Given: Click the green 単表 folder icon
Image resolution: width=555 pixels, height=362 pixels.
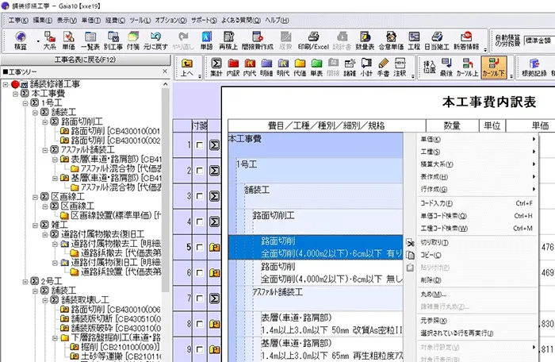Looking at the screenshot, I should tap(316, 67).
